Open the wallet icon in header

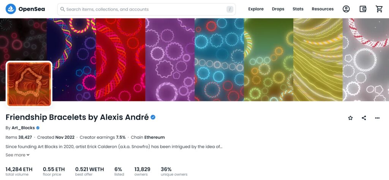(x=363, y=9)
